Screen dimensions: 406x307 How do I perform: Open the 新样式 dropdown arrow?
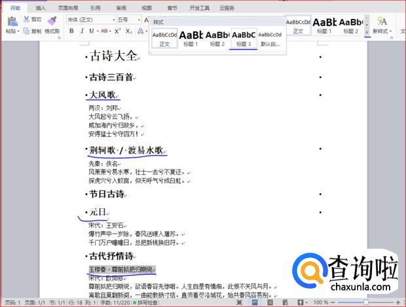(x=390, y=31)
